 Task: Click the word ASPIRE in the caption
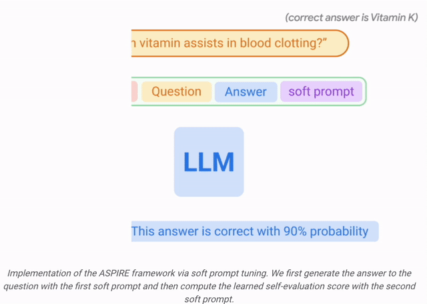[x=114, y=273]
